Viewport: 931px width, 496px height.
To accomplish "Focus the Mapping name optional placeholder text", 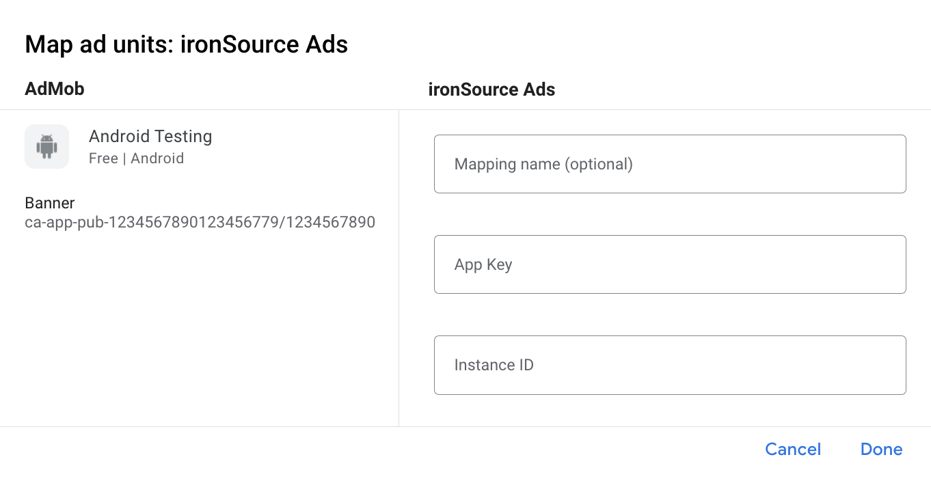I will 543,164.
